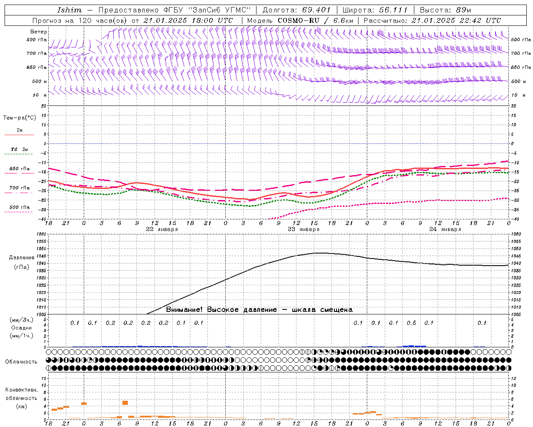Click the Давление pressure label
The image size is (533, 427).
click(22, 258)
